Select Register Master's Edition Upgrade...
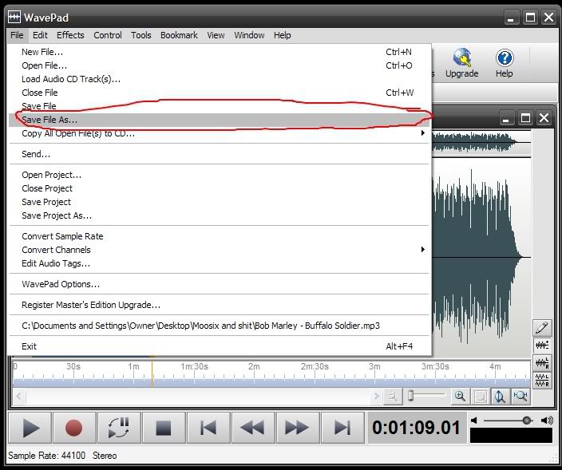 (219, 305)
